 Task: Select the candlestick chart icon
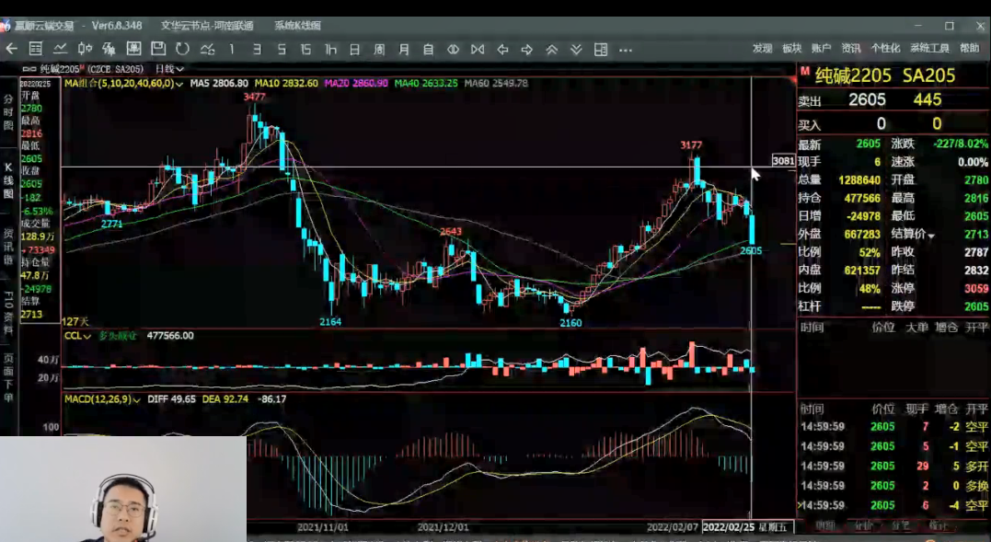(85, 49)
